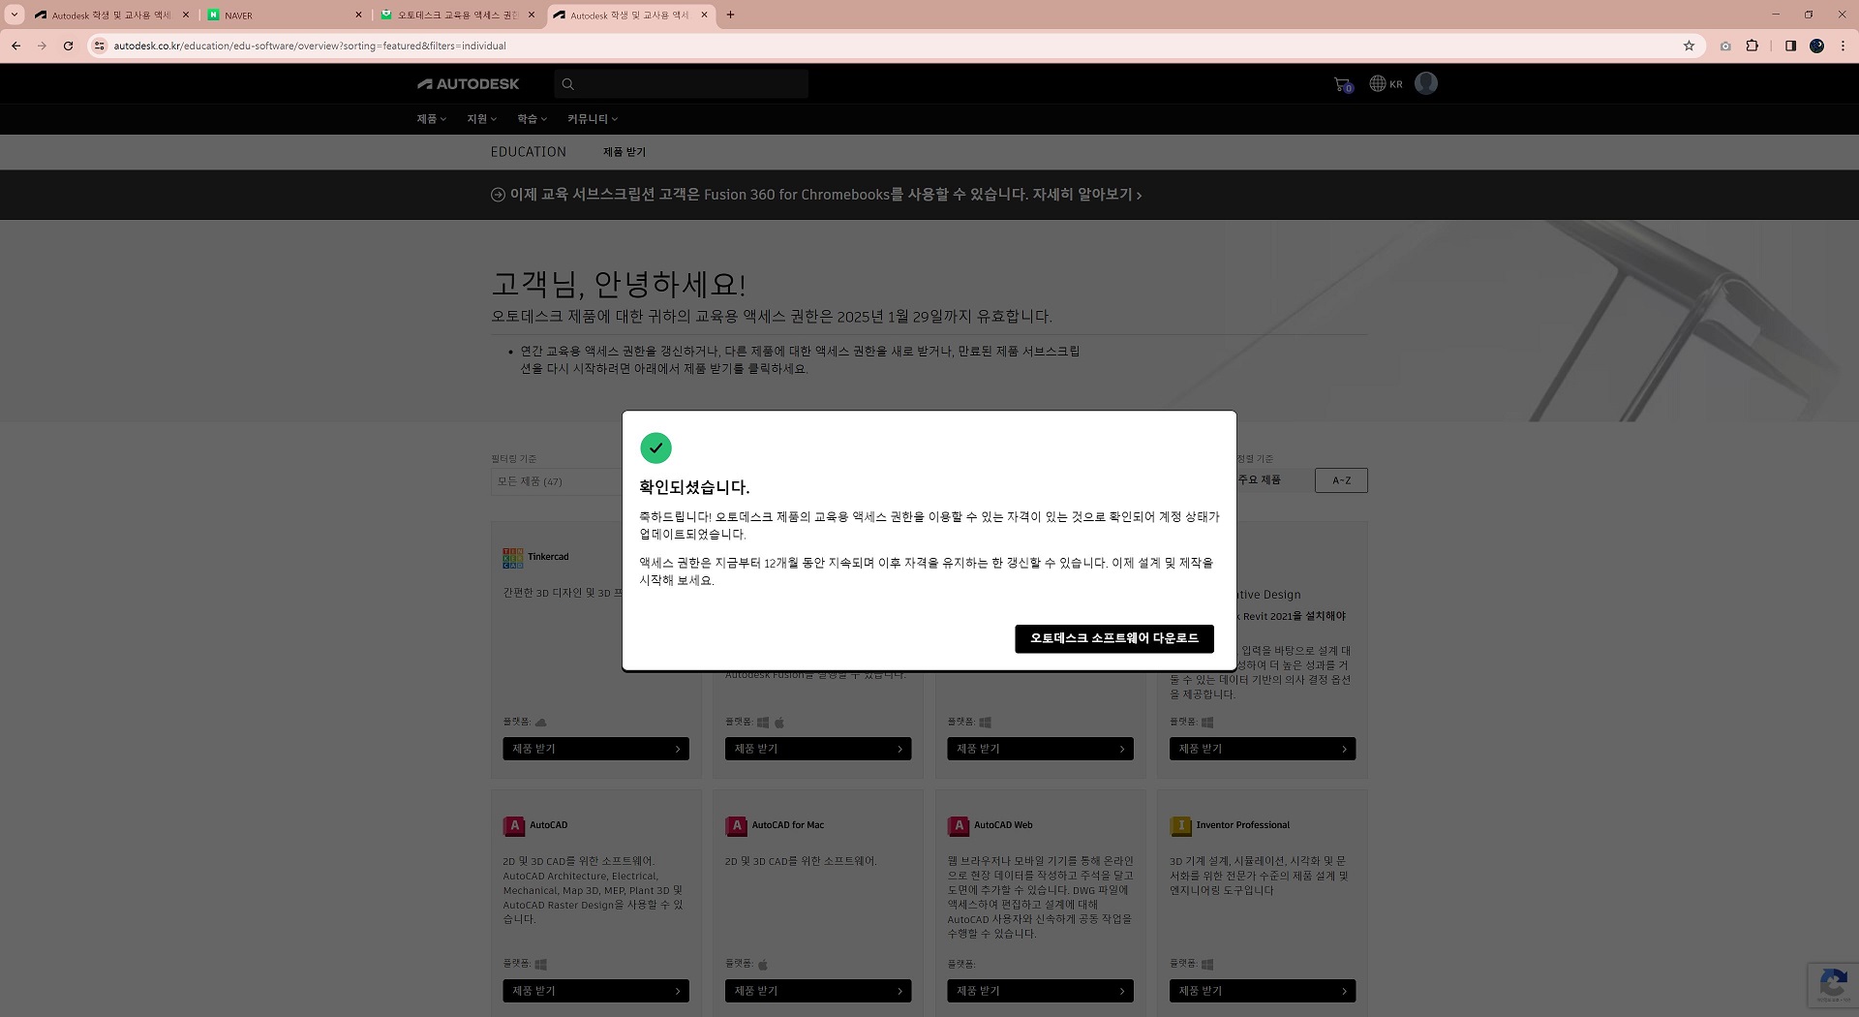Bookmark this page with star icon

tap(1689, 46)
